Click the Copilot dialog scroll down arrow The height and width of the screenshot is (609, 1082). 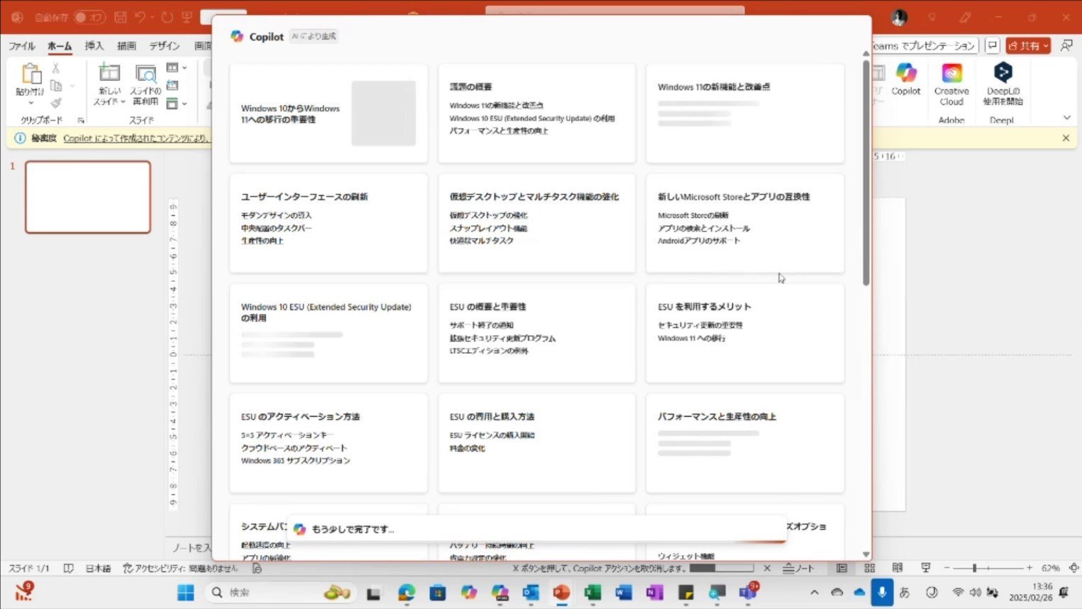click(866, 554)
